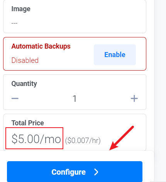Click the $5.00/mo monthly price
The width and height of the screenshot is (166, 182).
pyautogui.click(x=36, y=139)
